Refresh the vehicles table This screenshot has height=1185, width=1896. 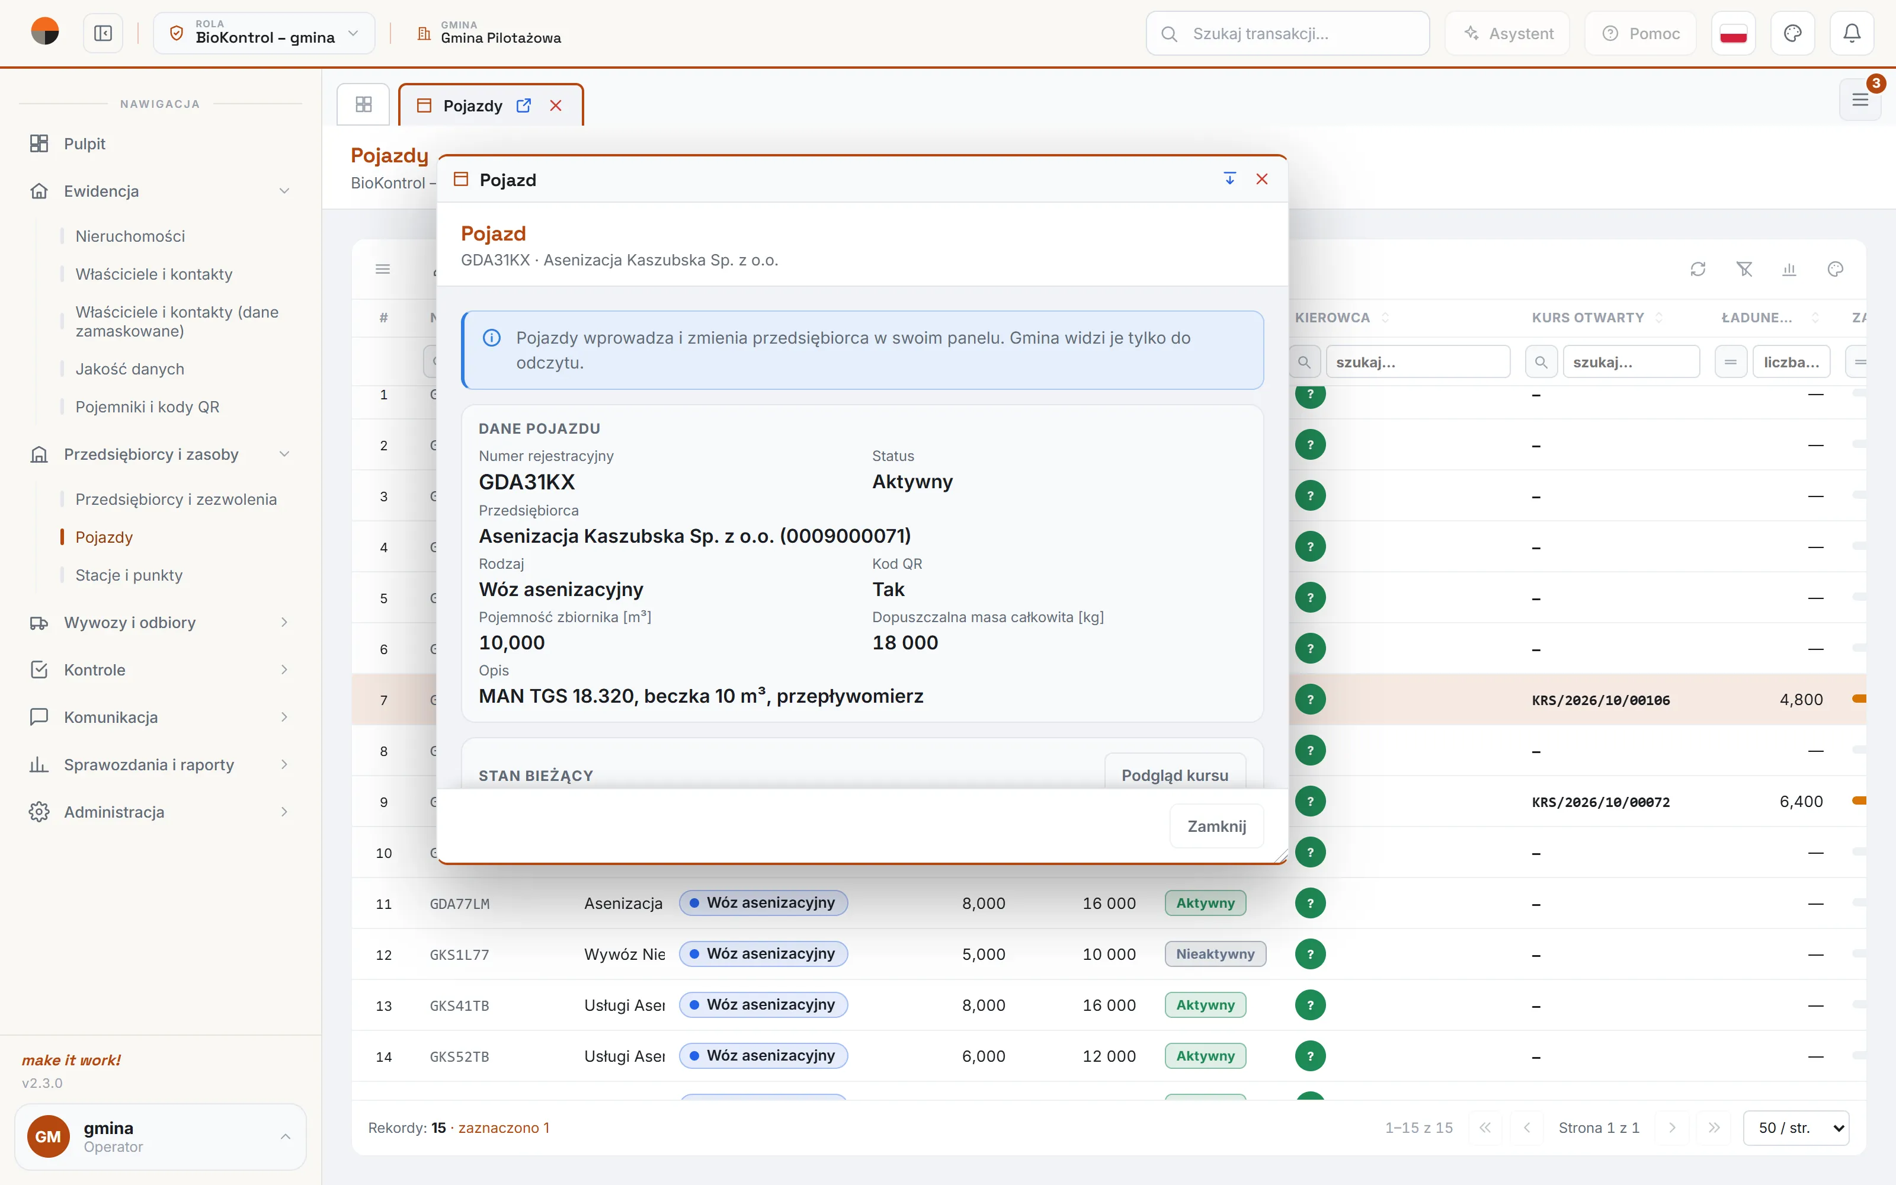(x=1698, y=270)
